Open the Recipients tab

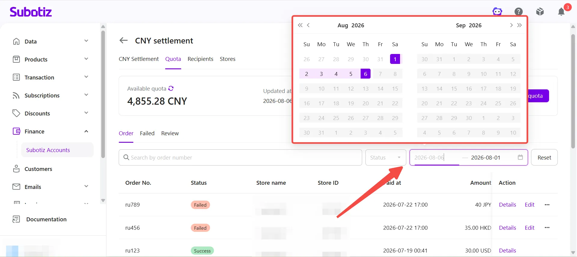click(x=200, y=59)
